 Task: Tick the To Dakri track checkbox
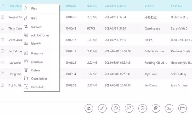click(2, 51)
